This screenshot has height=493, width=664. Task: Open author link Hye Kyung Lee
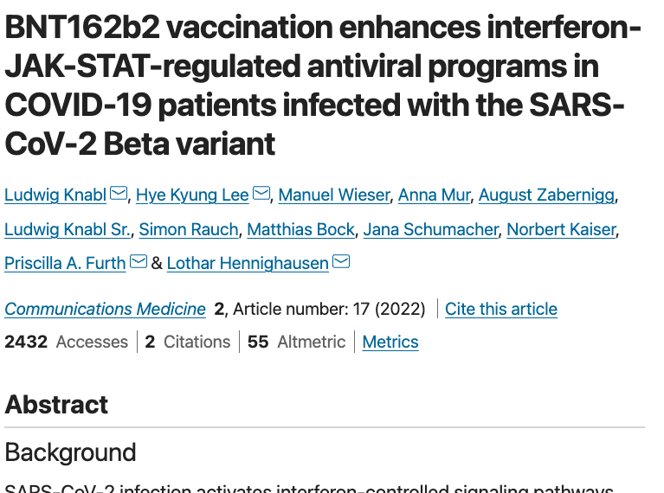(x=192, y=195)
